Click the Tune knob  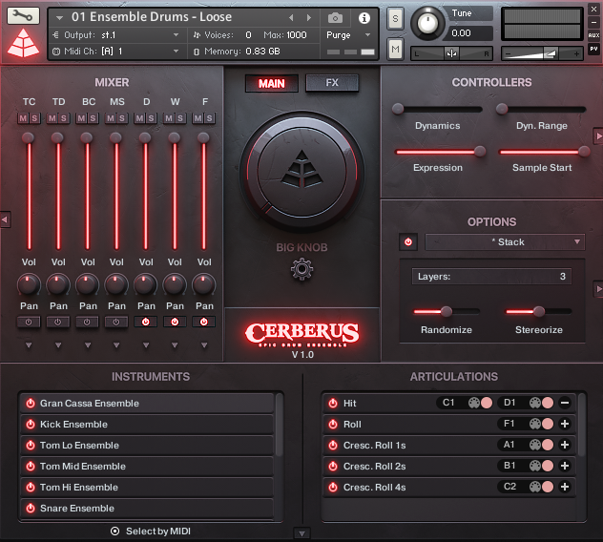427,24
